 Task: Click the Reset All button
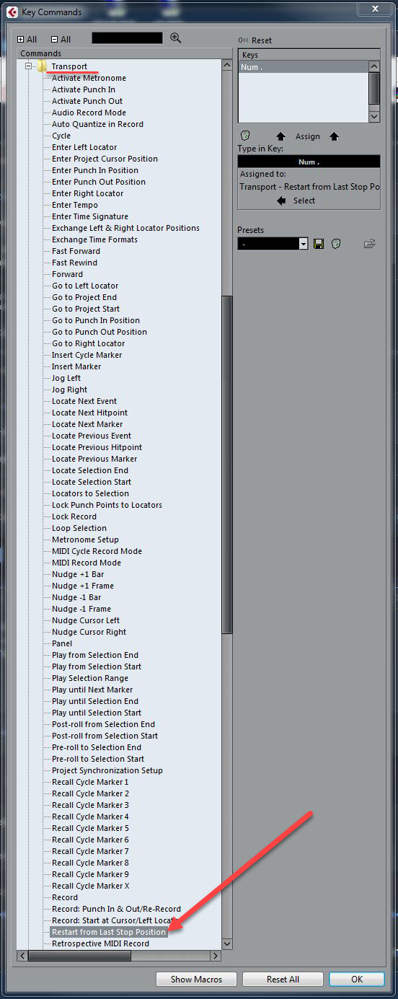click(x=283, y=979)
